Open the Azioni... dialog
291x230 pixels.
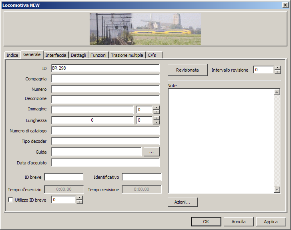[x=183, y=202]
